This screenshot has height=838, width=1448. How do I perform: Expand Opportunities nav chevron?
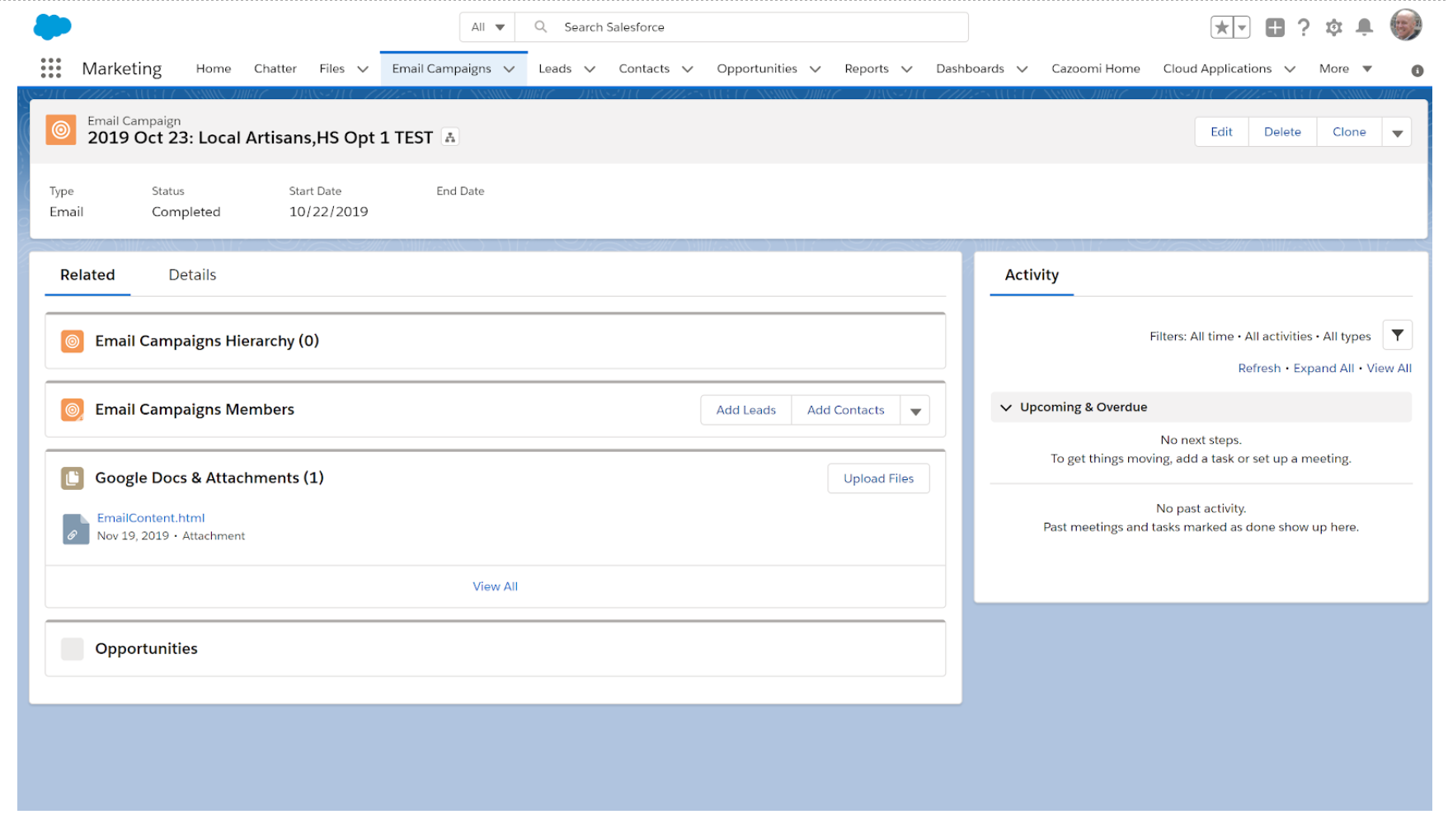(x=816, y=69)
